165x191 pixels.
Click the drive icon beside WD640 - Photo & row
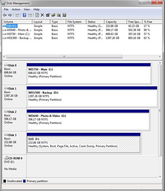pyautogui.click(x=4, y=30)
